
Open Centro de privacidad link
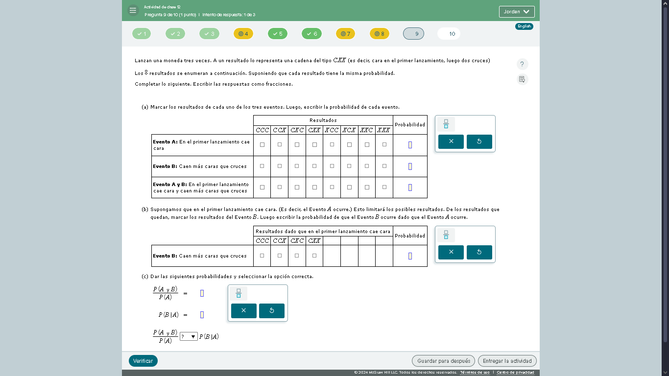tap(515, 373)
